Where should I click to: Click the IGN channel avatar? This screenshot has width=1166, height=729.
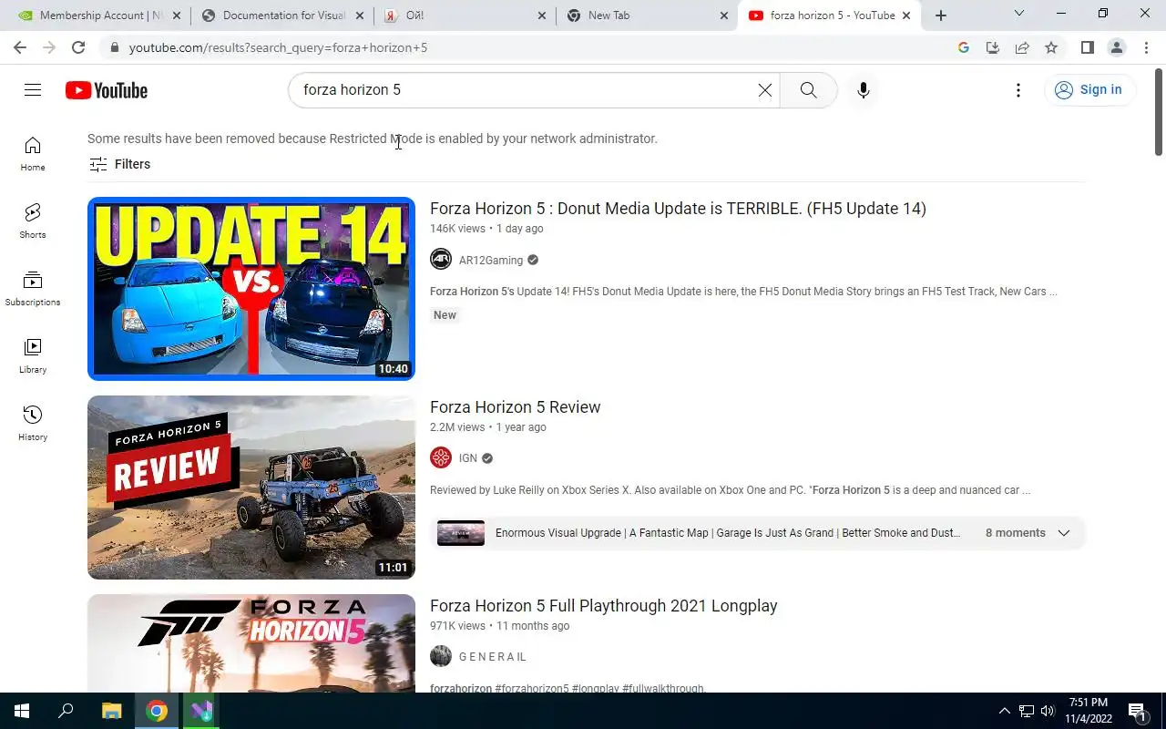tap(441, 458)
